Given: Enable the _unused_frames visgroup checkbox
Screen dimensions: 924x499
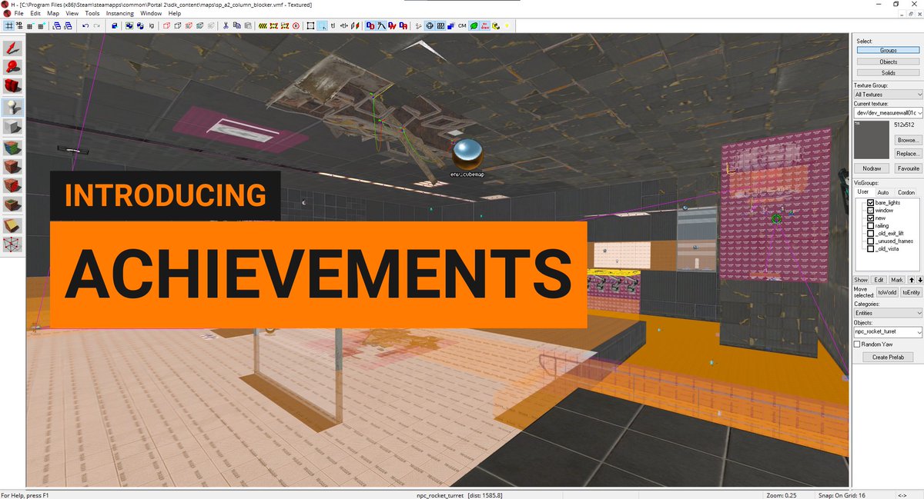Looking at the screenshot, I should coord(871,241).
